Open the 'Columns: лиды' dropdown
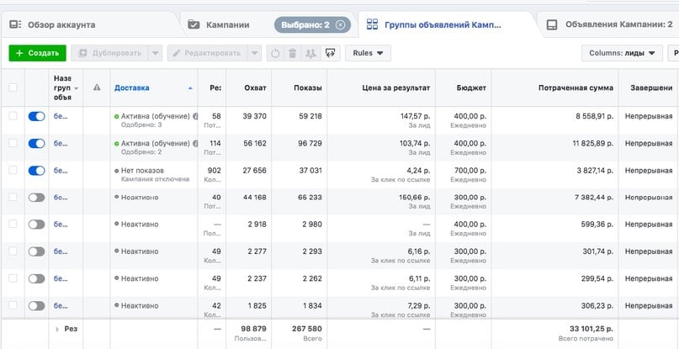Viewport: 679px width, 349px height. pos(621,53)
